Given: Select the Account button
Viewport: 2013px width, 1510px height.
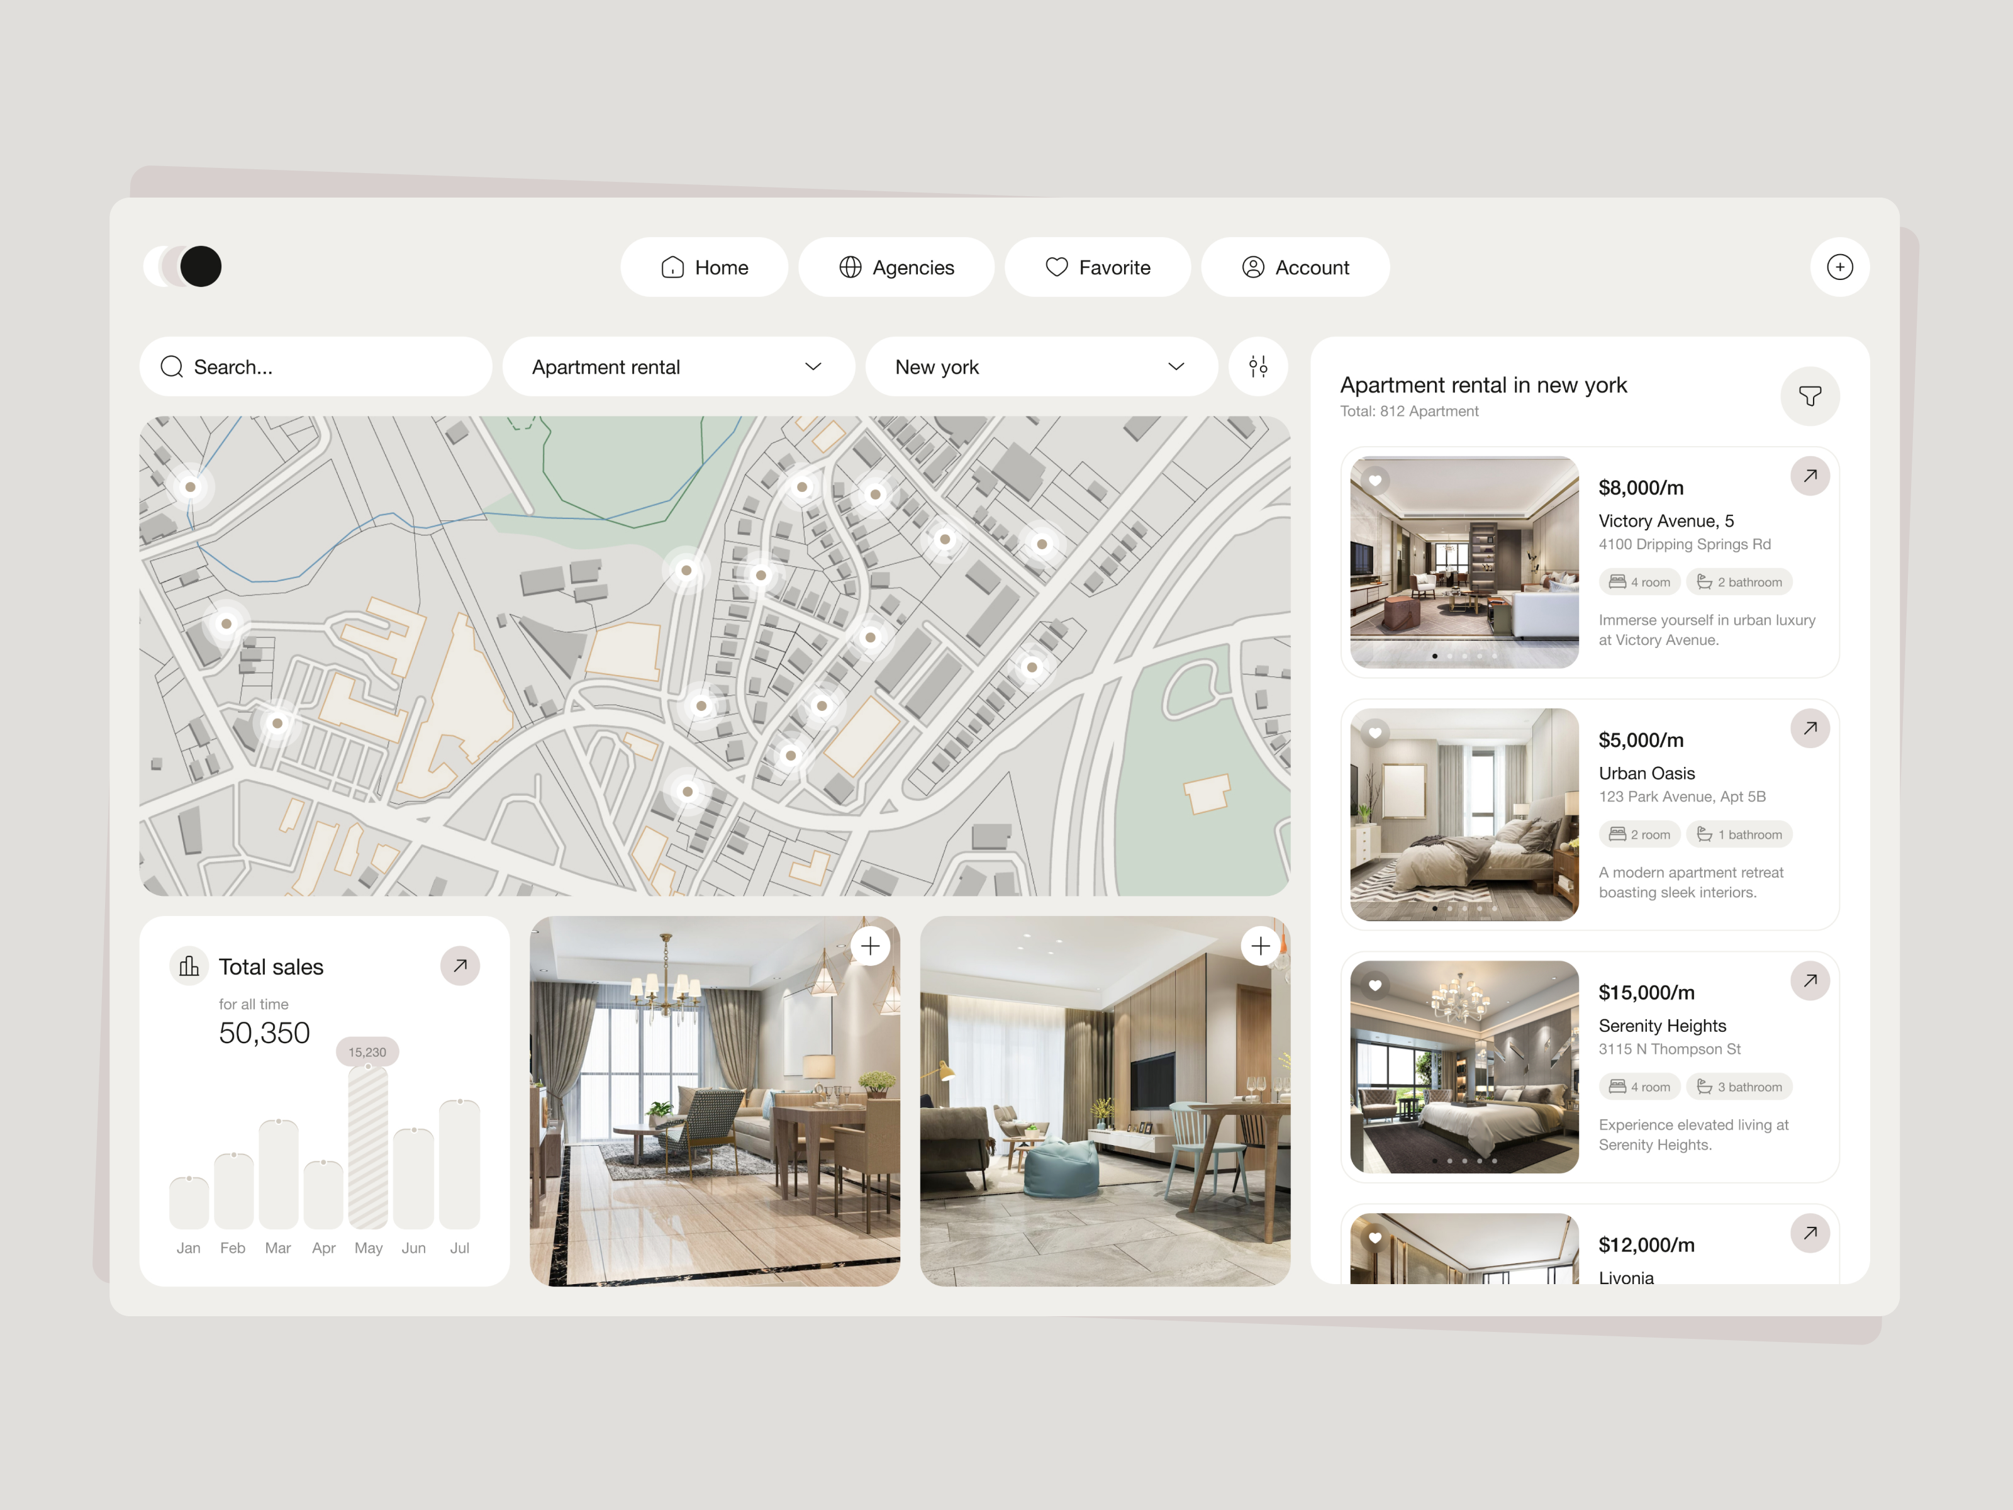Looking at the screenshot, I should pyautogui.click(x=1295, y=267).
